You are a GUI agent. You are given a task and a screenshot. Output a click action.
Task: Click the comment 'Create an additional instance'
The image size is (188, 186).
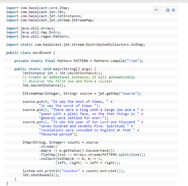click(x=78, y=77)
